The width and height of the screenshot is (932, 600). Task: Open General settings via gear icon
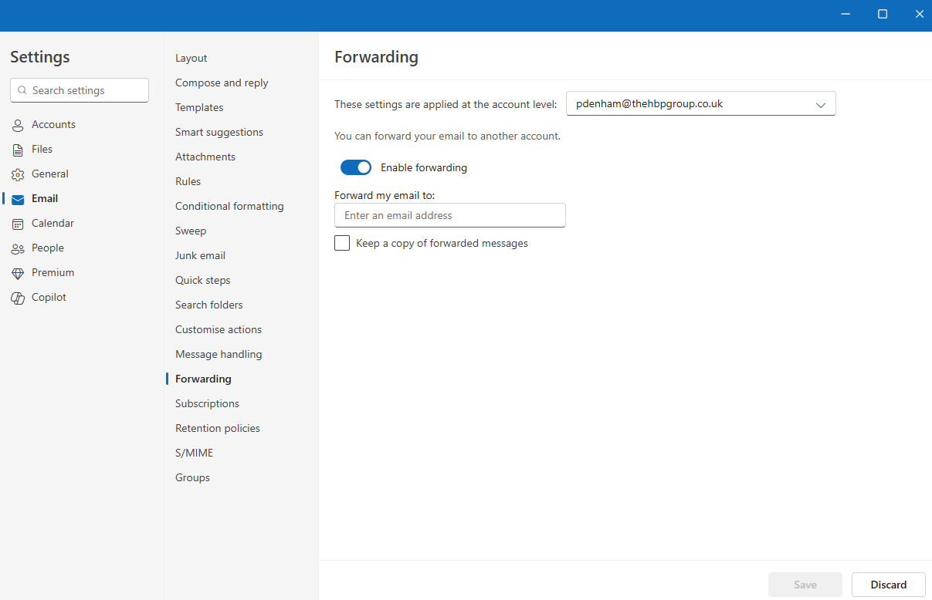tap(18, 174)
